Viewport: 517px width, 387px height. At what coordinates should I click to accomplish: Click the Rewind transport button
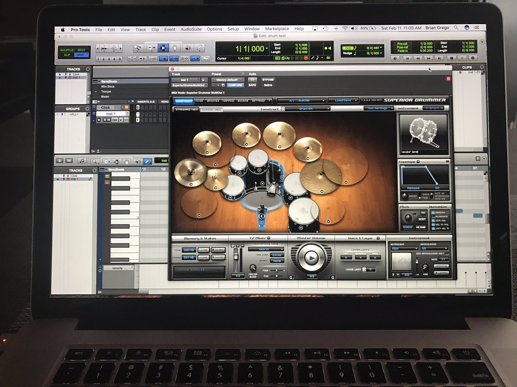pos(417,58)
